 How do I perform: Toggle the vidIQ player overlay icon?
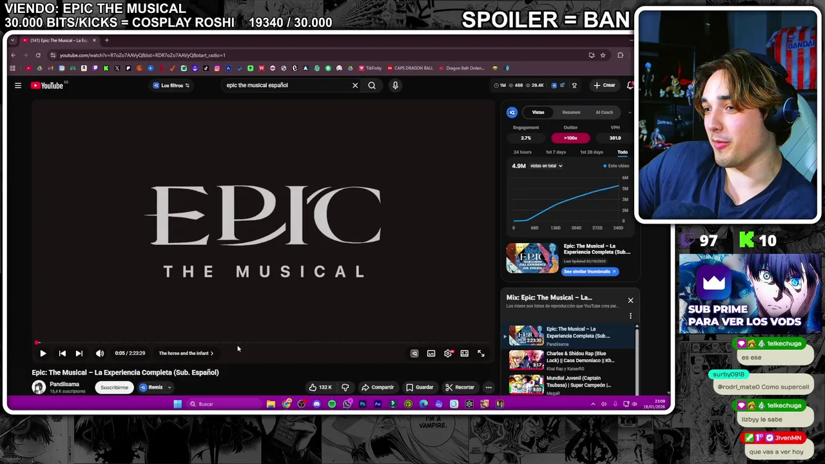click(x=414, y=353)
